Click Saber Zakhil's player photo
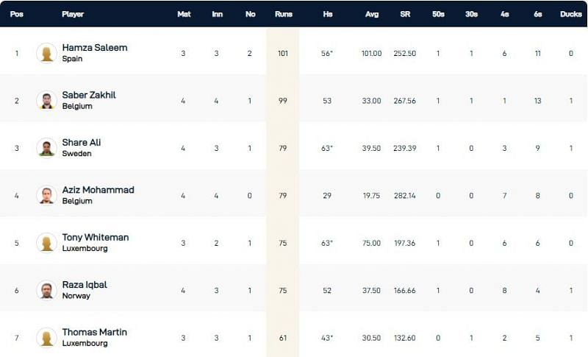This screenshot has height=357, width=588. click(x=46, y=100)
